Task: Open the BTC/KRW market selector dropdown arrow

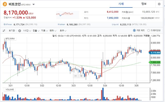Action: click(x=34, y=4)
